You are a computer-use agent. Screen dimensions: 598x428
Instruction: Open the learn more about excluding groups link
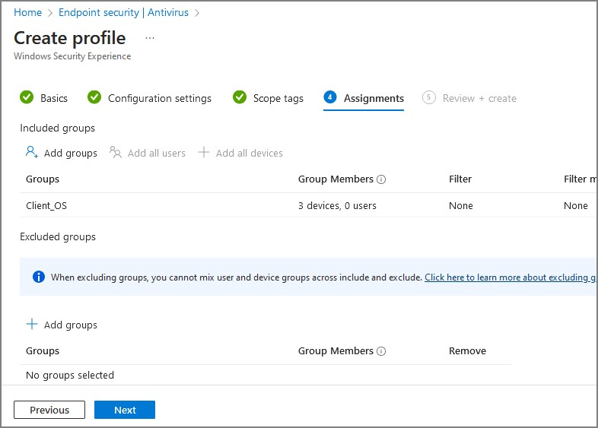tap(511, 277)
